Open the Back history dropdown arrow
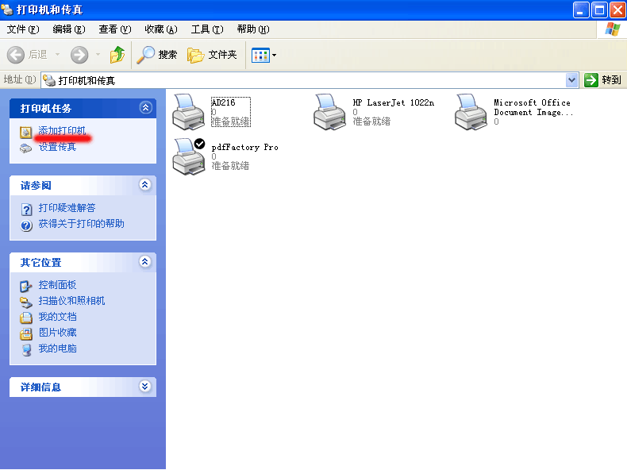 [58, 55]
